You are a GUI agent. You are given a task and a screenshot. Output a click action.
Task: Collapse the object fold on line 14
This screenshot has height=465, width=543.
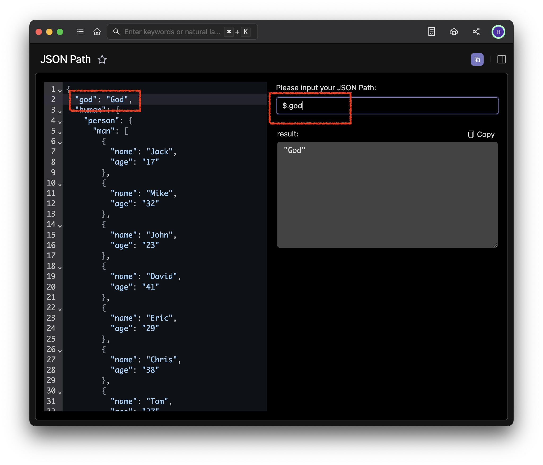pos(60,226)
